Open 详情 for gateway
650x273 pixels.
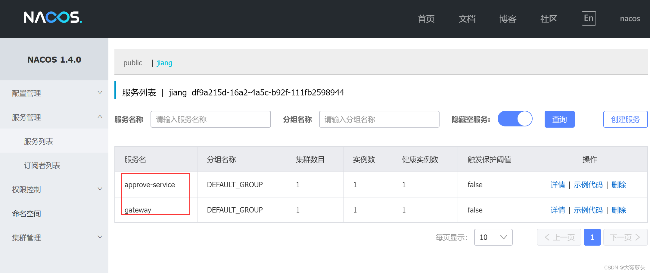click(x=558, y=210)
